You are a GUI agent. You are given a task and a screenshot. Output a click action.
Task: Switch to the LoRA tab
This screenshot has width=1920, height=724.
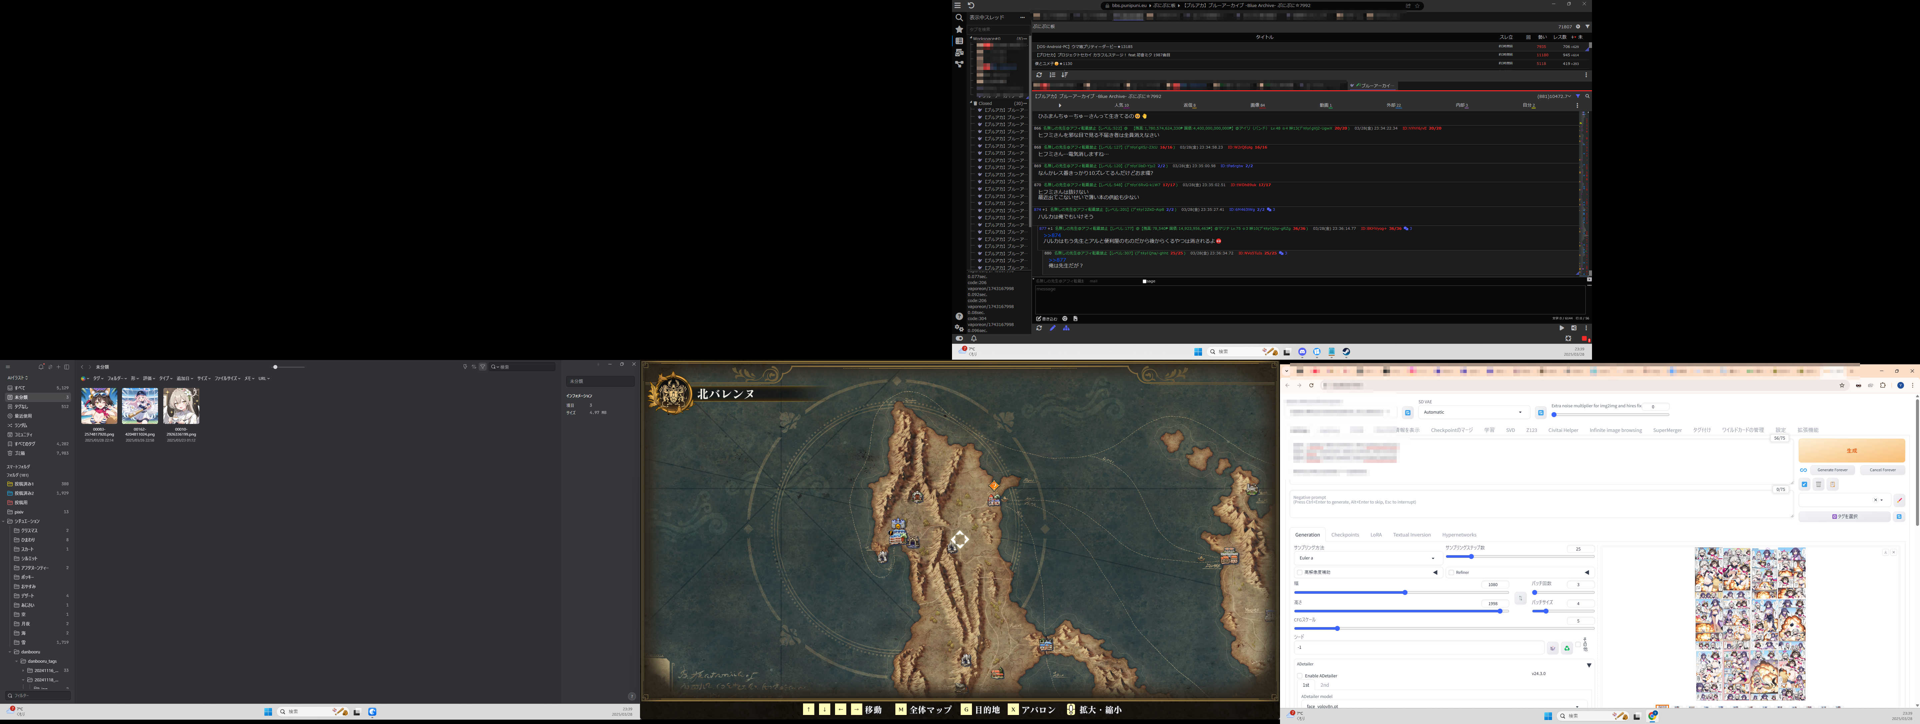tap(1376, 535)
